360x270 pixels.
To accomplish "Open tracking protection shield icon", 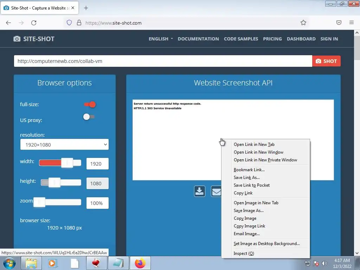I will click(69, 22).
